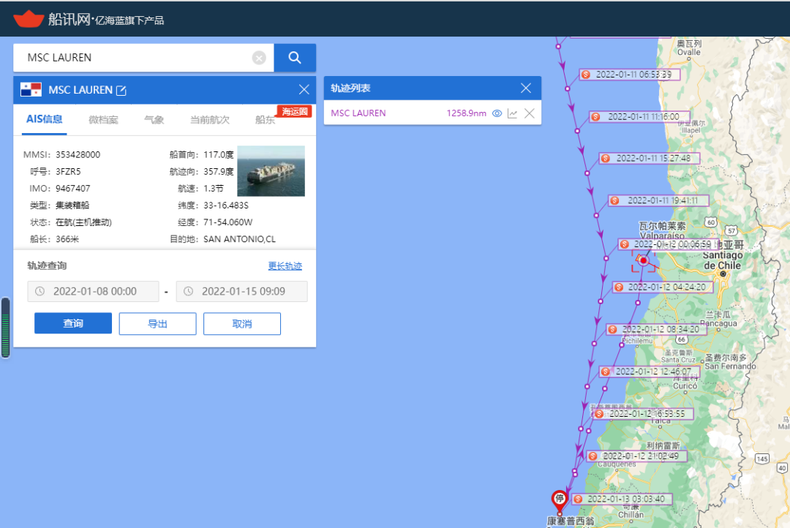Click the Santiago de Chile map label
The width and height of the screenshot is (790, 528).
click(x=723, y=260)
